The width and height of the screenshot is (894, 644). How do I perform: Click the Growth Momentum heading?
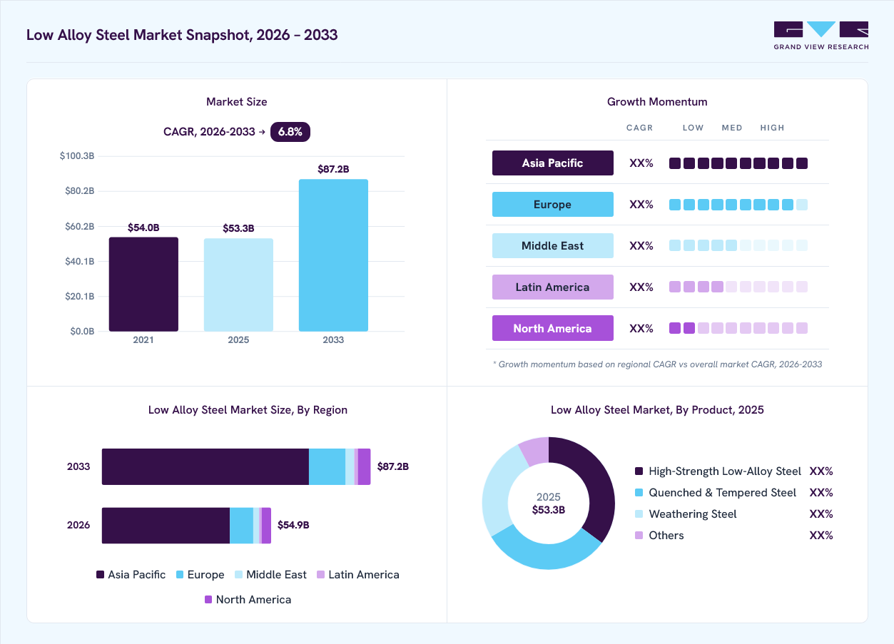(x=657, y=102)
